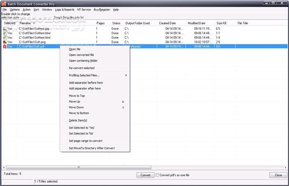Choose Re-convert selected from the context menu

[82, 68]
